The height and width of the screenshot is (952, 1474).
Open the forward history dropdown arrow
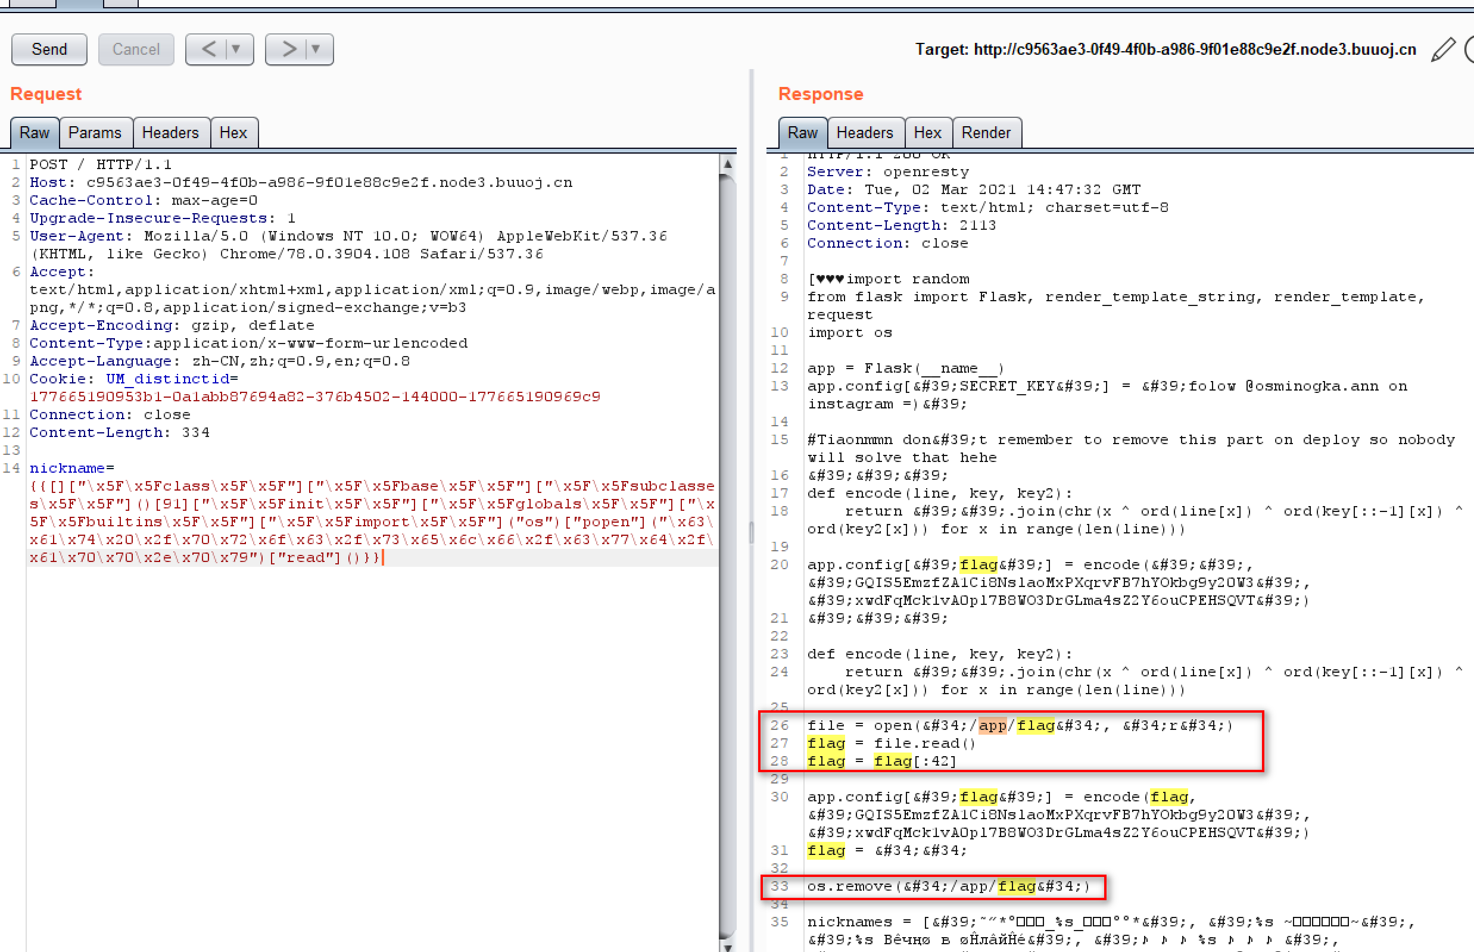coord(316,49)
